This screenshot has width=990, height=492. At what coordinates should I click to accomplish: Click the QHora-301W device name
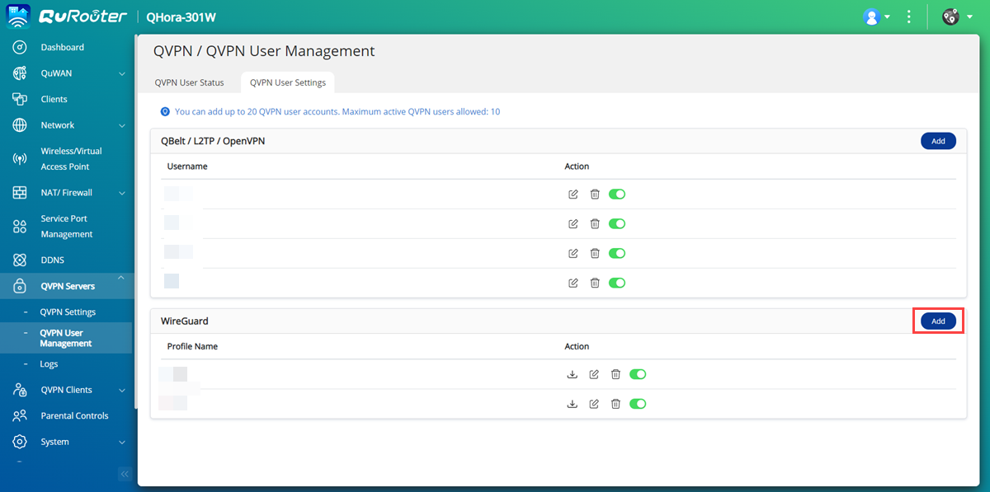point(181,16)
